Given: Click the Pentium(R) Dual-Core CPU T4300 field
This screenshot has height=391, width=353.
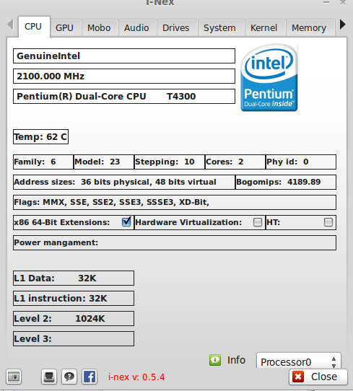Looking at the screenshot, I should coord(124,96).
